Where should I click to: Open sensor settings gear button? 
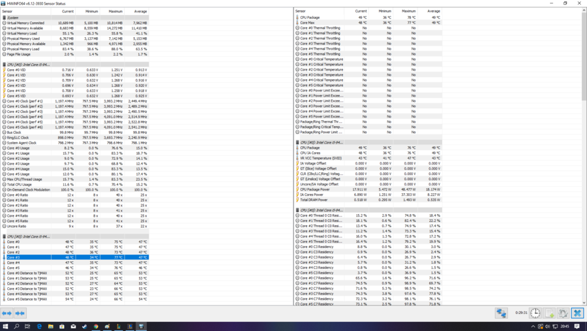[x=563, y=313]
